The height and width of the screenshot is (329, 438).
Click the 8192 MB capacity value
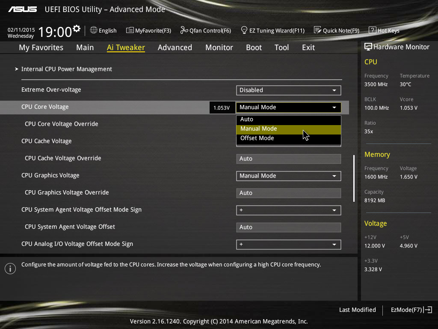[375, 200]
